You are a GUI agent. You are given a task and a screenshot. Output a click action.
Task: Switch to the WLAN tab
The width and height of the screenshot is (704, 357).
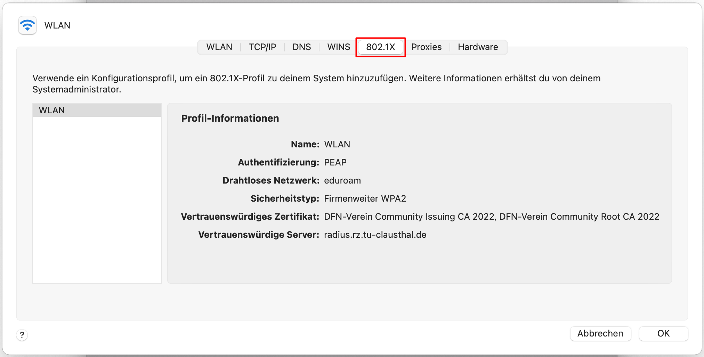219,47
